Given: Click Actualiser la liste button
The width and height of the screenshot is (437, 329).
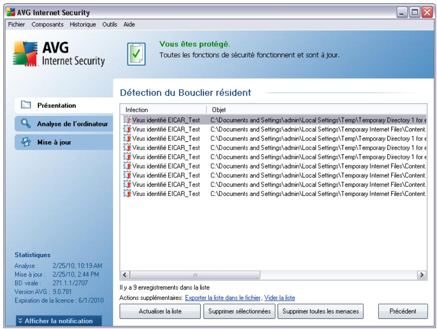Looking at the screenshot, I should (160, 311).
